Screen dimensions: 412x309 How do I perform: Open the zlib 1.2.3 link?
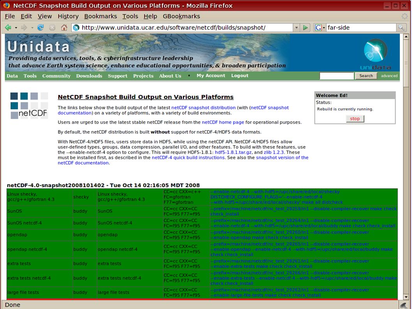point(274,152)
